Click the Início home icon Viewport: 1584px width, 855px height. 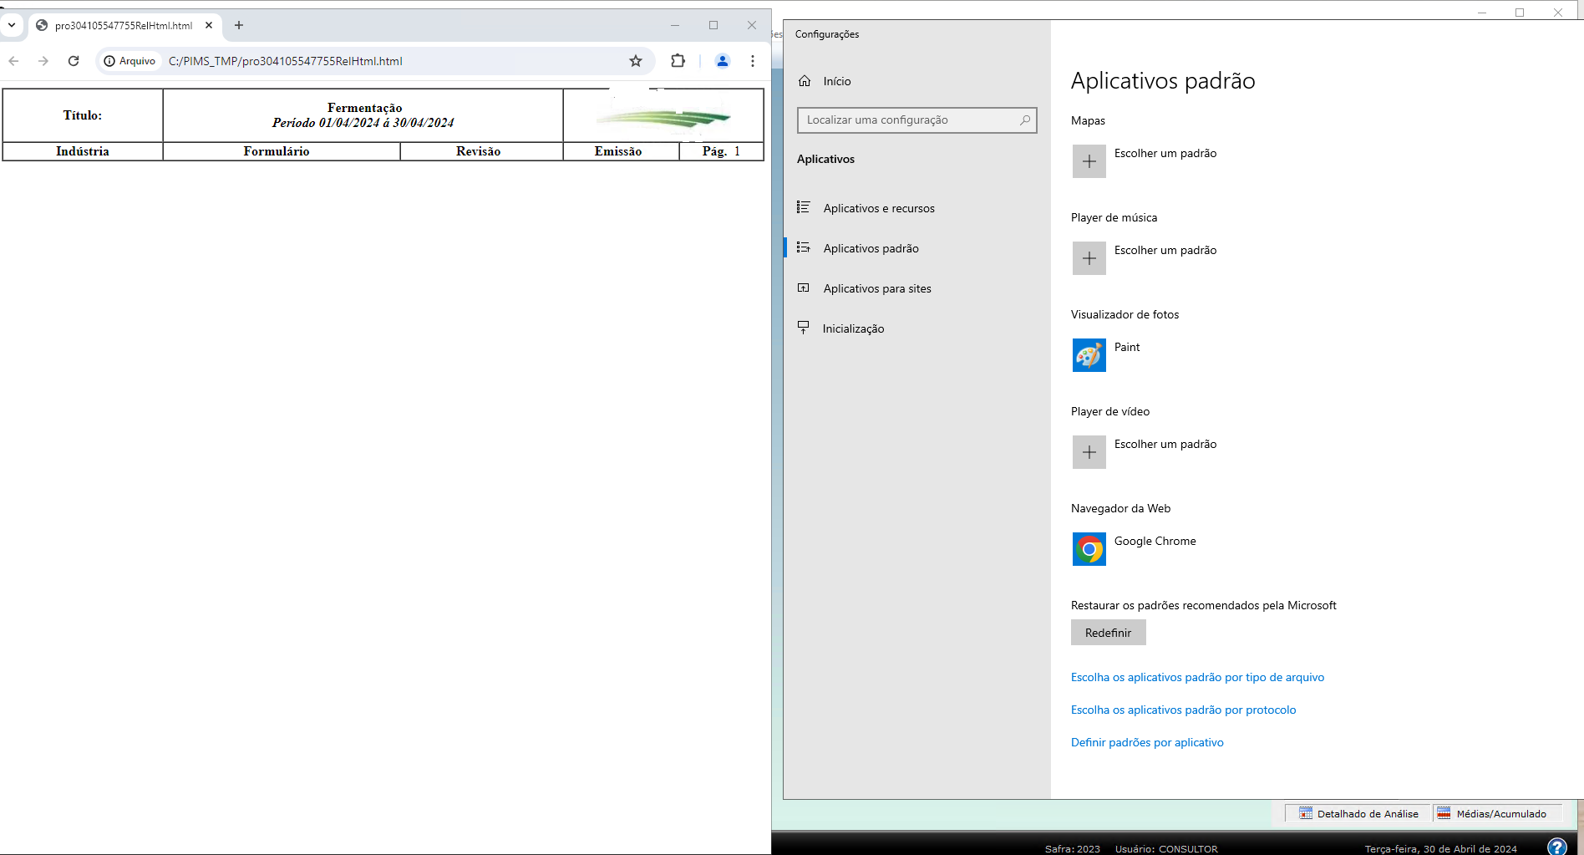pyautogui.click(x=805, y=81)
